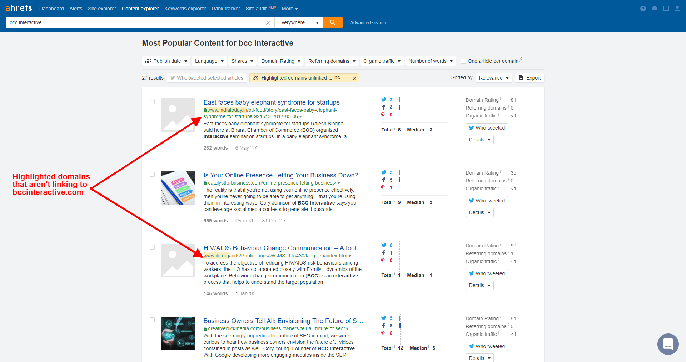Click Pinterest icon for HIV/AIDS article
The image size is (686, 362).
(383, 260)
